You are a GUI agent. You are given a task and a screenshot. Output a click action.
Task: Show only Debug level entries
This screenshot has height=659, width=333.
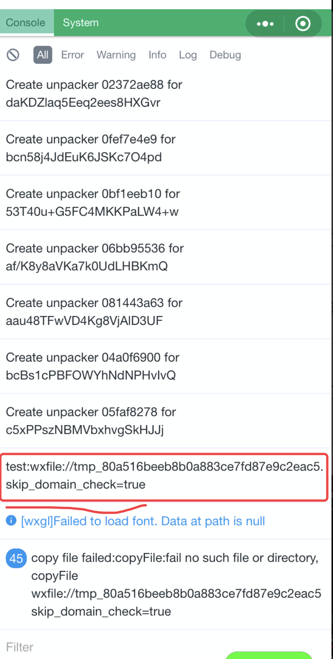[225, 55]
